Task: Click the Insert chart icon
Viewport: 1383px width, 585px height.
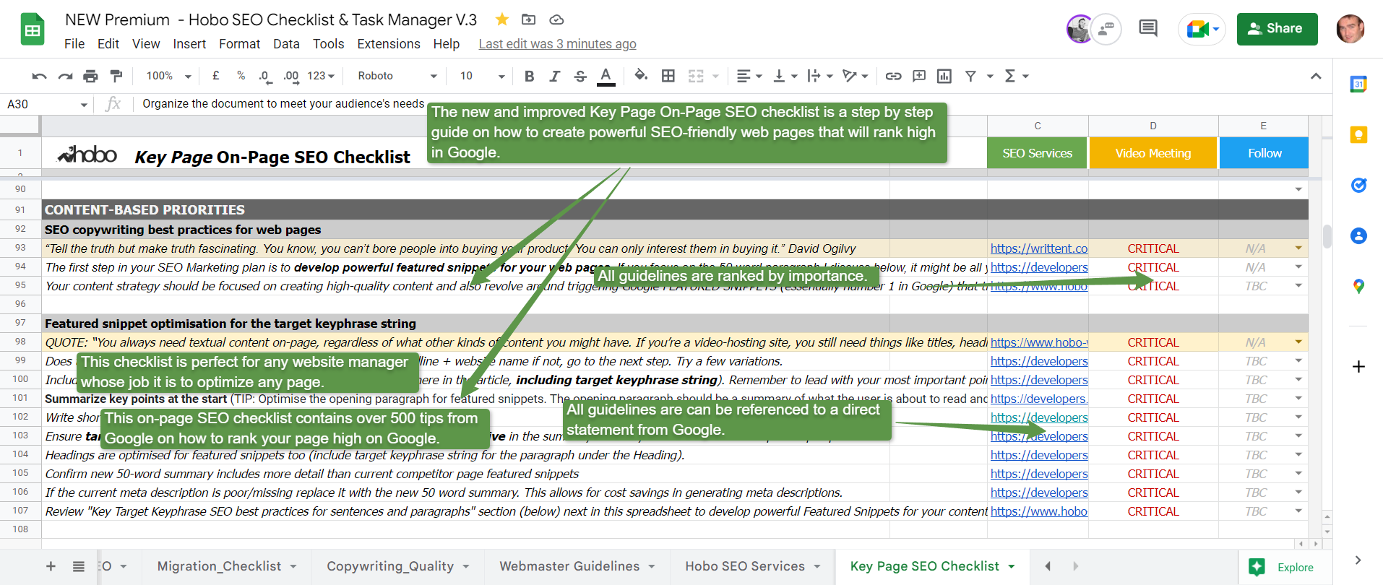Action: click(944, 76)
